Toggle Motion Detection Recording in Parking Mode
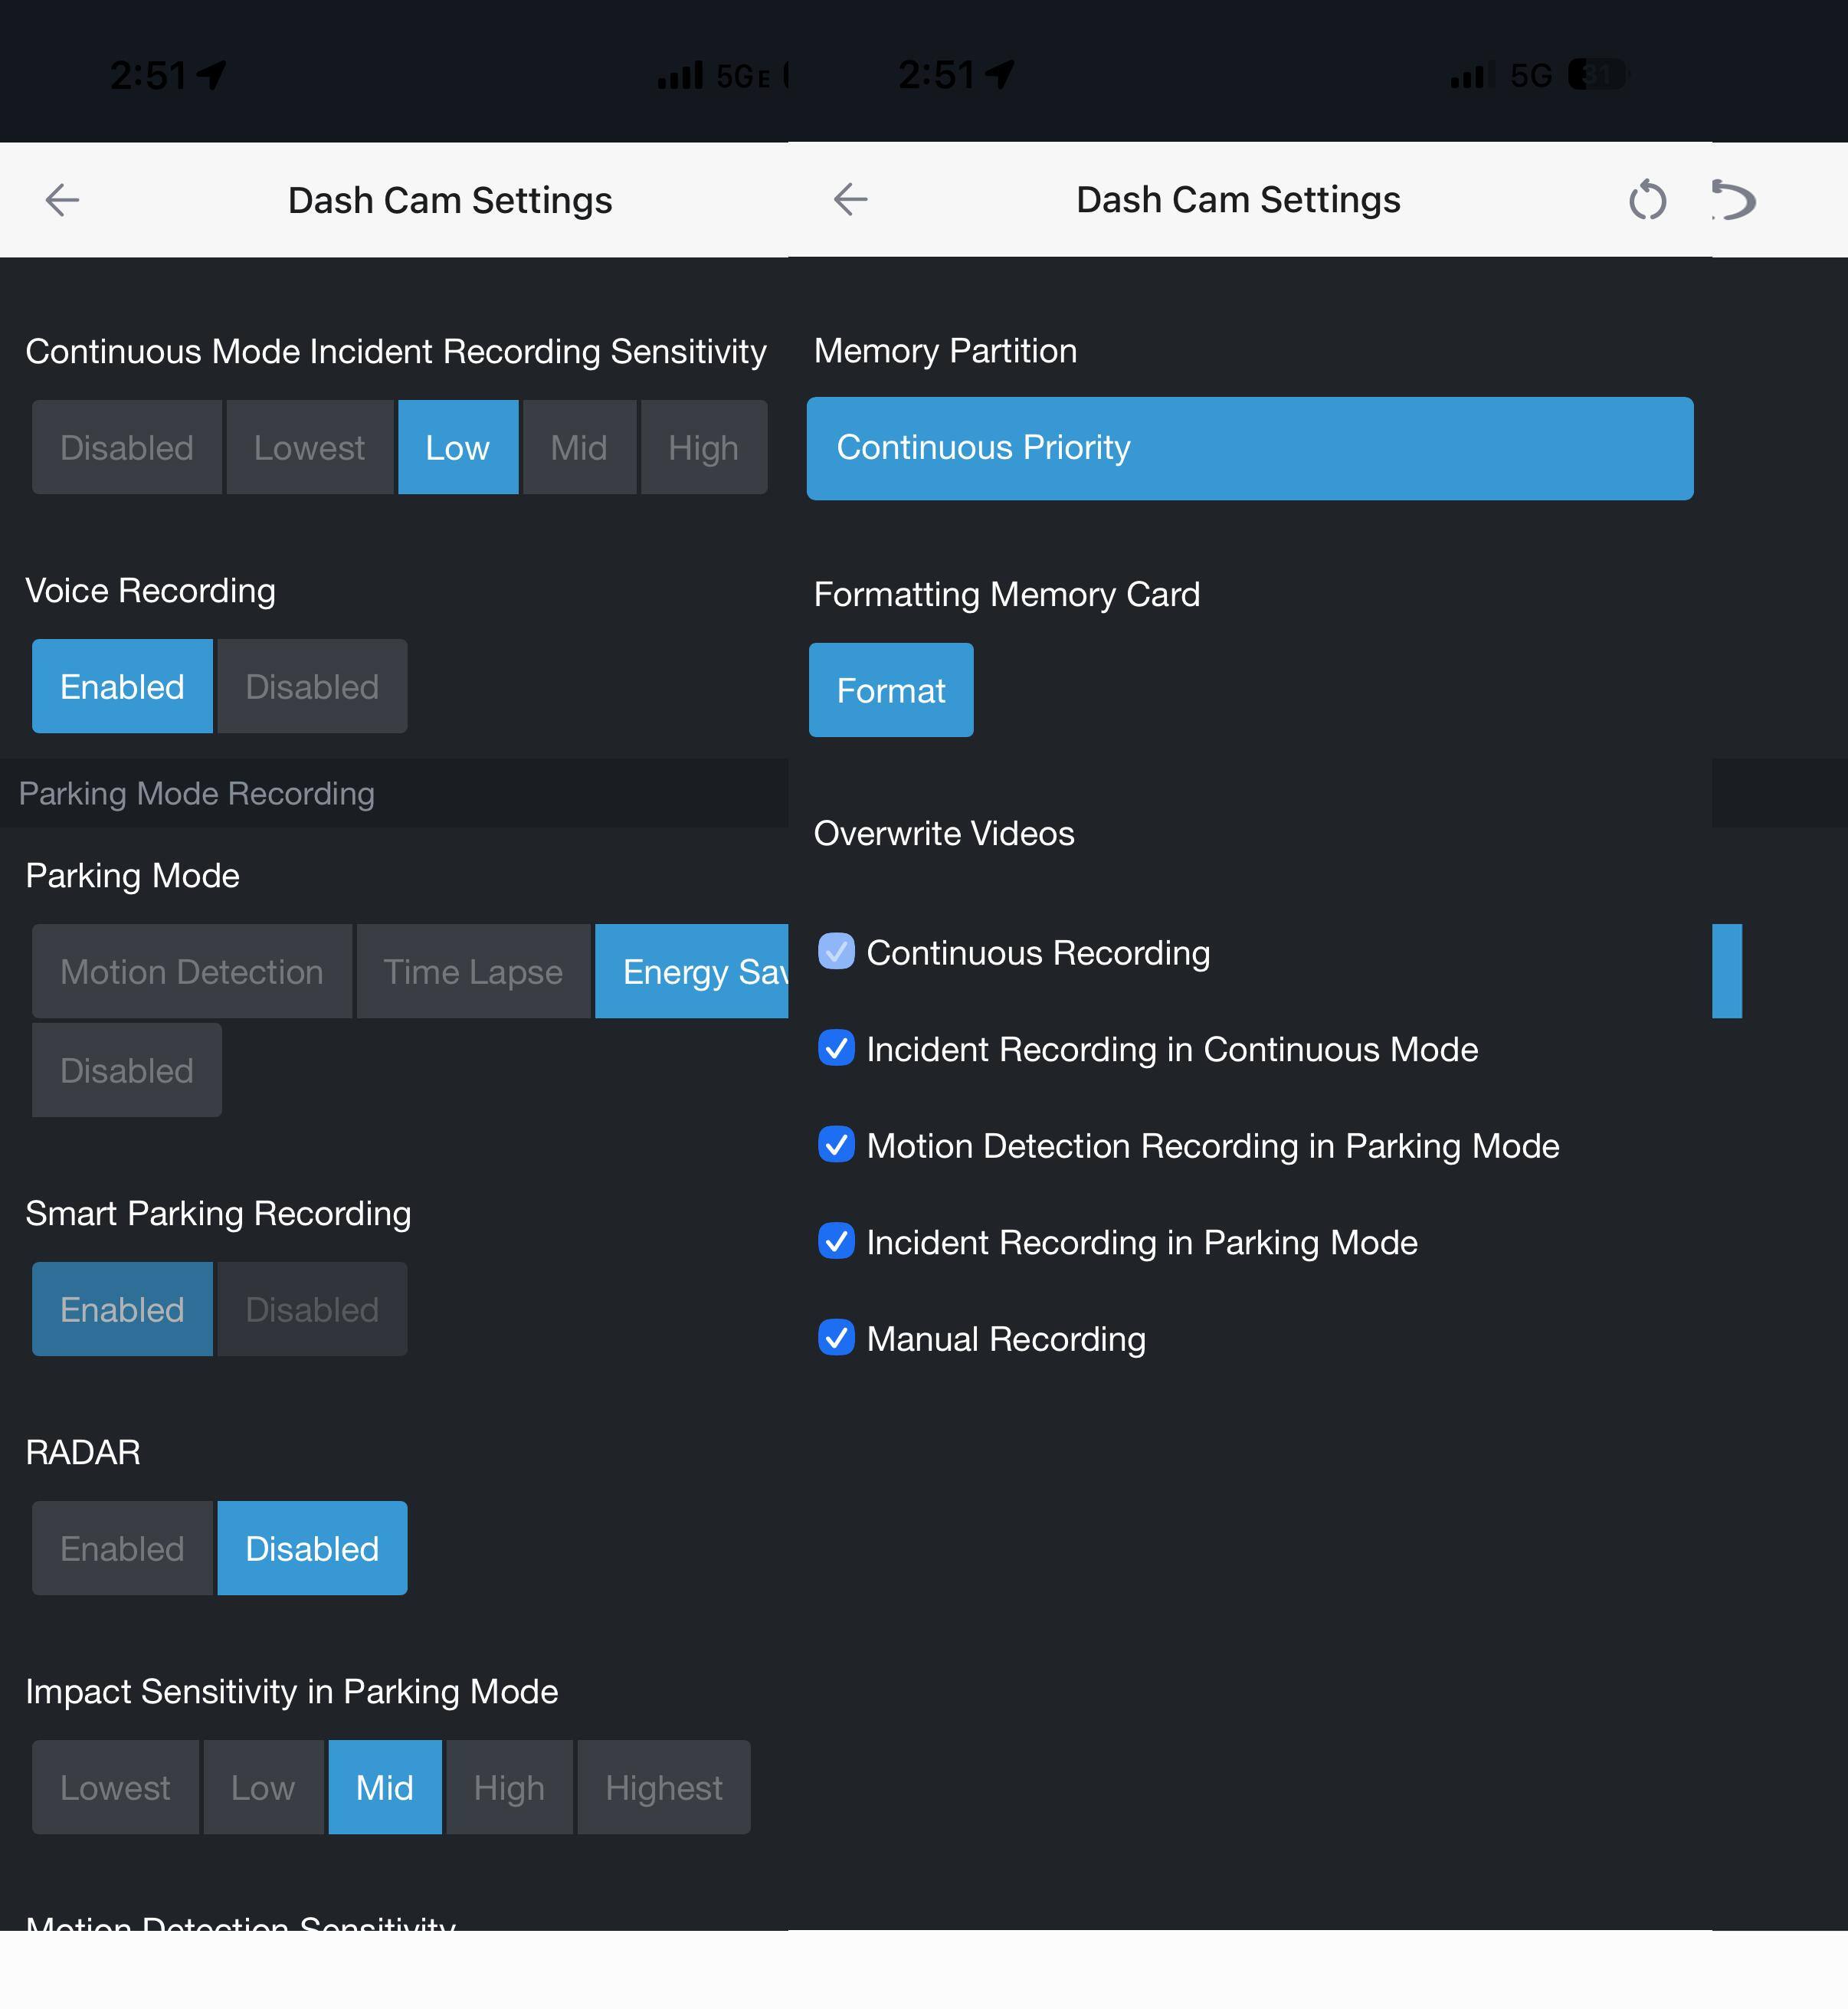The width and height of the screenshot is (1848, 2009). coord(836,1145)
